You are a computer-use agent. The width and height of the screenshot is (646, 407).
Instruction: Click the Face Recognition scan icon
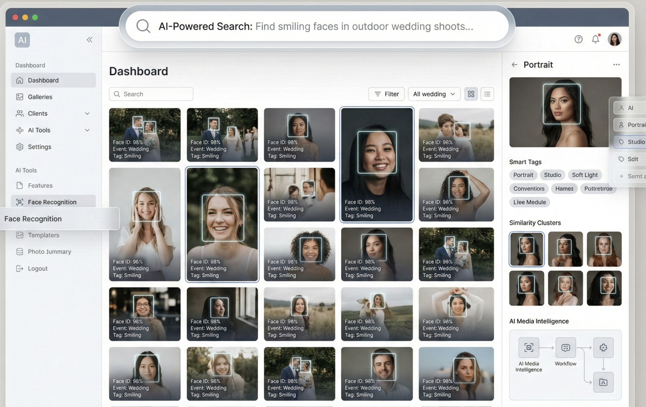[20, 202]
